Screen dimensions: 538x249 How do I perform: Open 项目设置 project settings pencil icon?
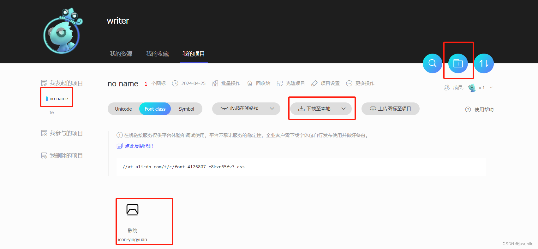pyautogui.click(x=314, y=83)
